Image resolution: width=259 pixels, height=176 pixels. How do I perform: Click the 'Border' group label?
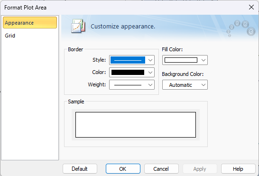coord(75,49)
